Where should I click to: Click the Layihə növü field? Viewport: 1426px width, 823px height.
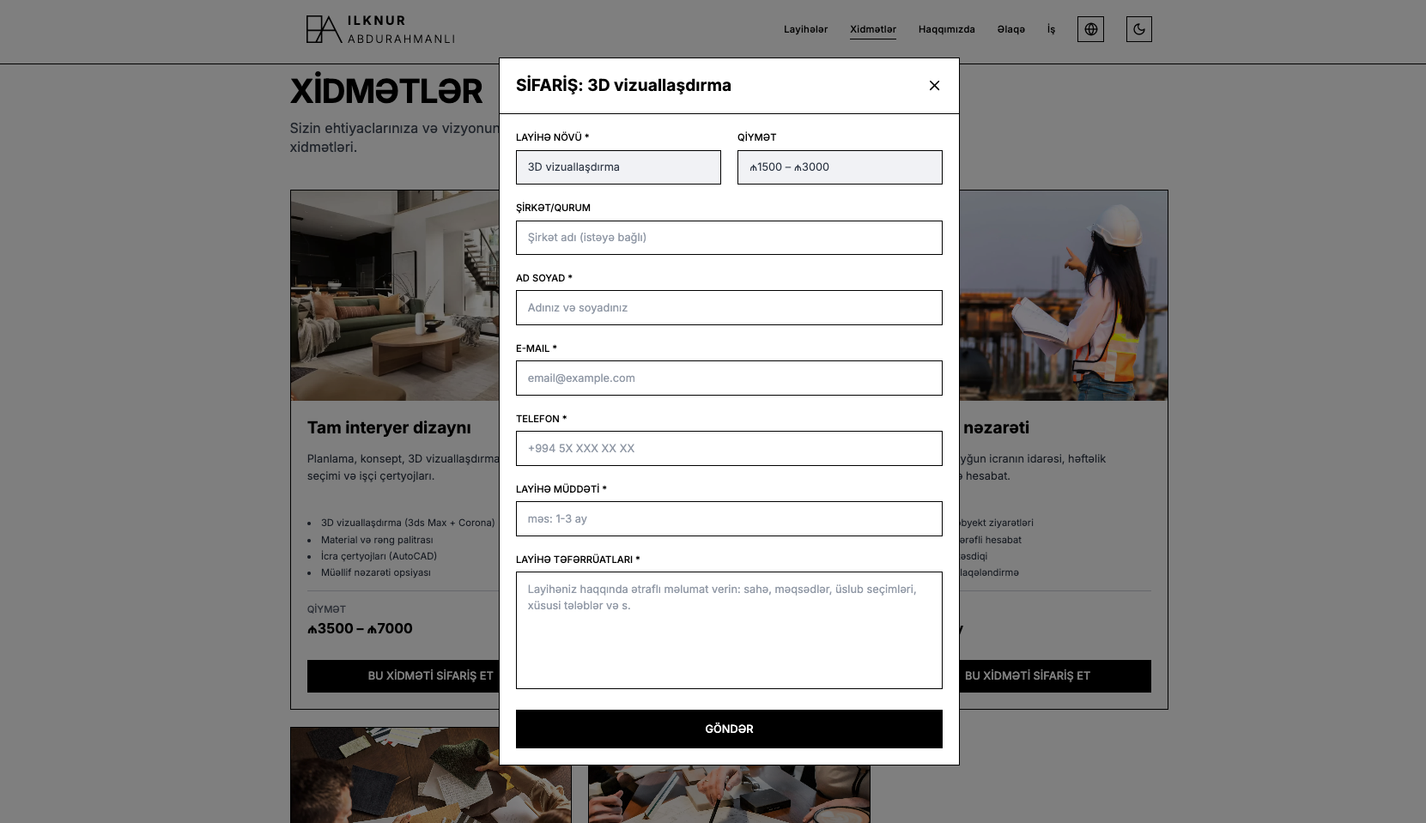click(618, 167)
